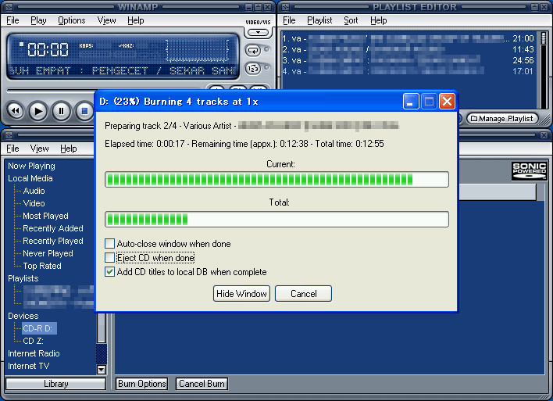Open the Media Library File menu

point(12,149)
